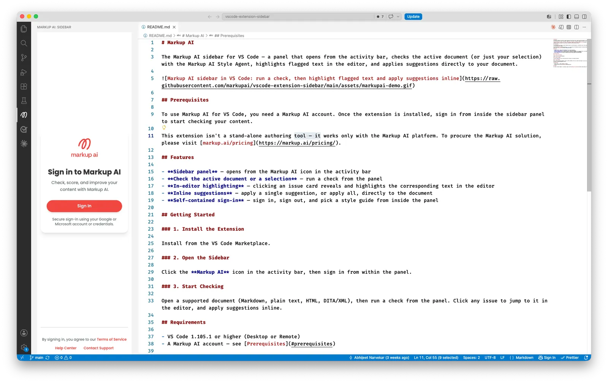
Task: Open the Run and Debug view
Action: pyautogui.click(x=24, y=72)
